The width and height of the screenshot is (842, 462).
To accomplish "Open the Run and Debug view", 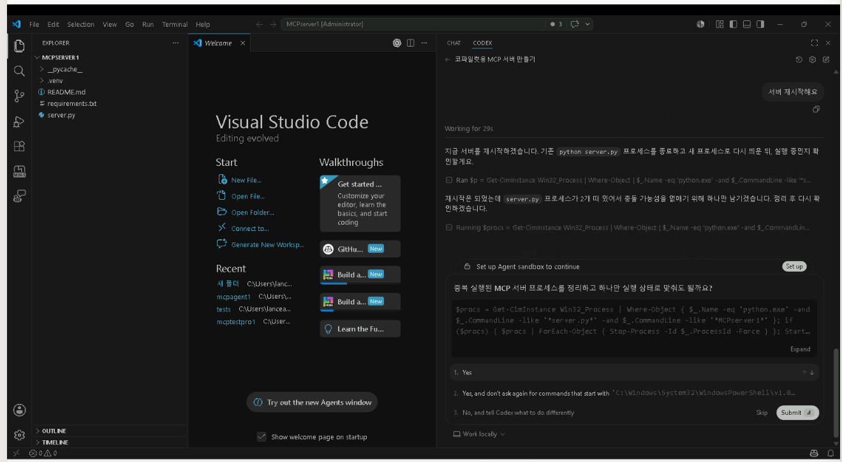I will pos(19,121).
